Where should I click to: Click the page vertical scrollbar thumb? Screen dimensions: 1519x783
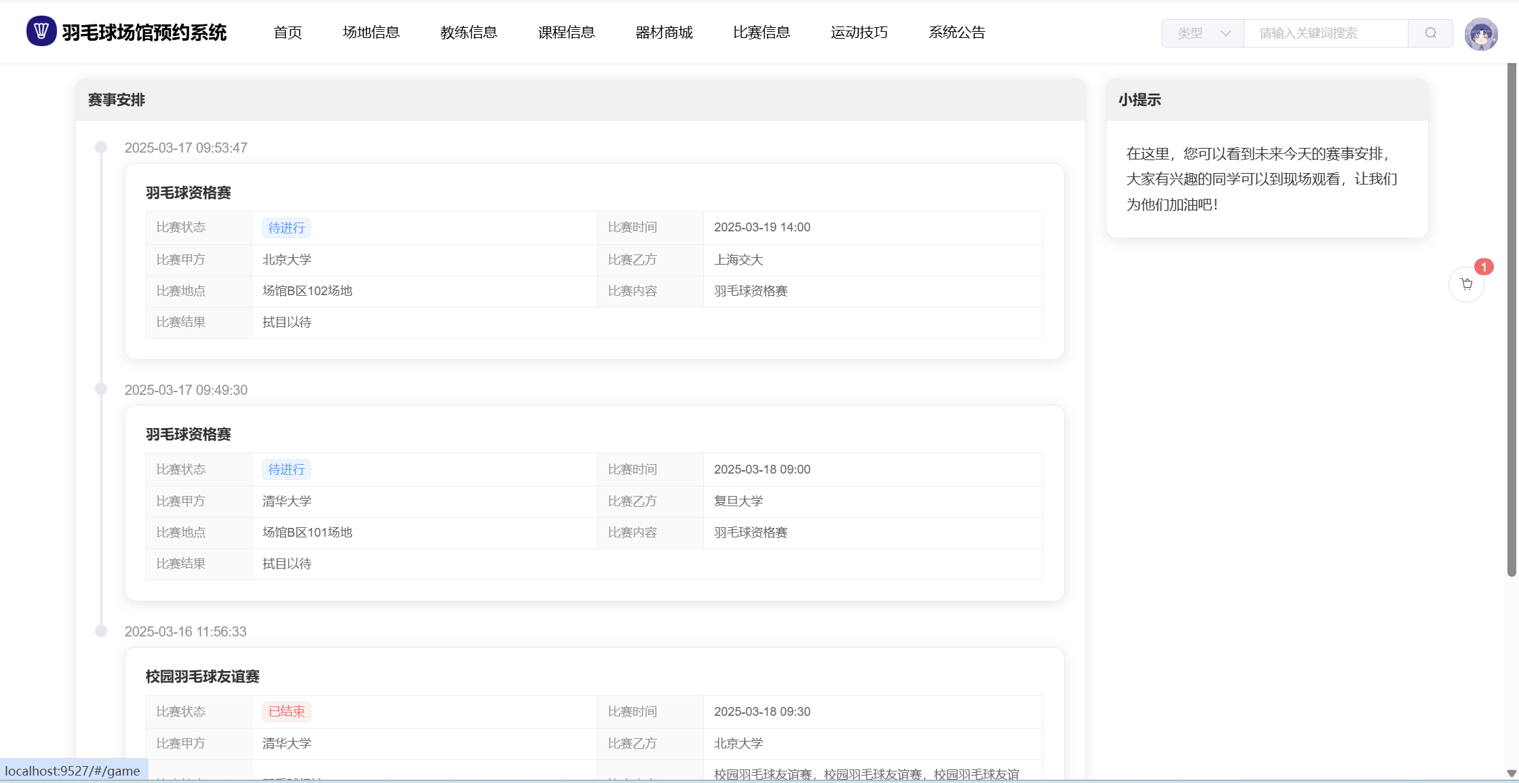tap(1512, 319)
